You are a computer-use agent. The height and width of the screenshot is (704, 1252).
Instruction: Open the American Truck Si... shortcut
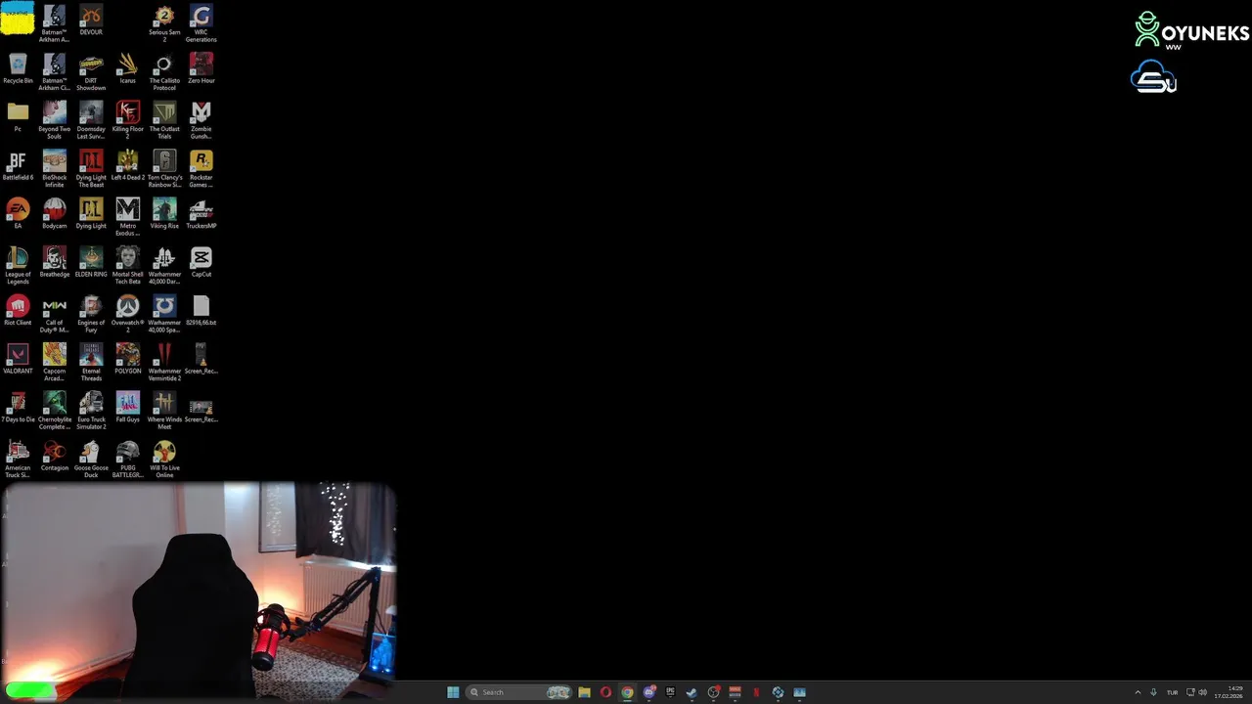[18, 459]
